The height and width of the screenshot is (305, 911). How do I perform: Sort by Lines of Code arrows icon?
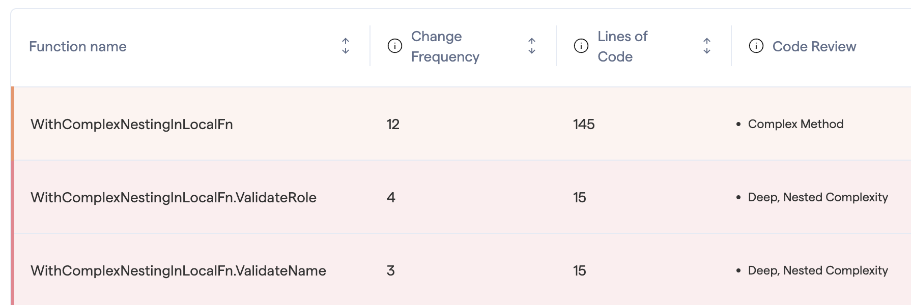pos(707,46)
